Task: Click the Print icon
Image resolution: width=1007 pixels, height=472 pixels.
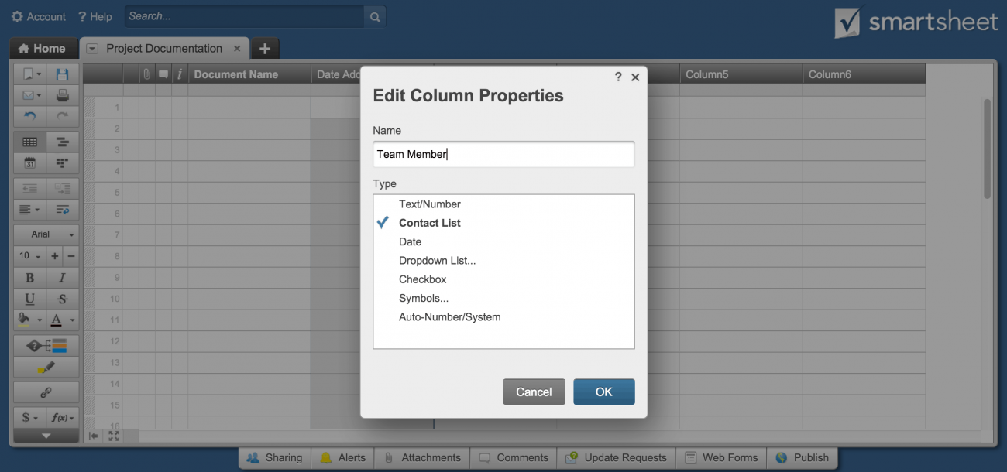Action: coord(63,94)
